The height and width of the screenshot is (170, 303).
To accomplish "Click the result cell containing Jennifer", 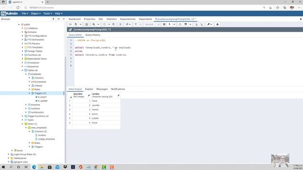I will click(x=106, y=105).
